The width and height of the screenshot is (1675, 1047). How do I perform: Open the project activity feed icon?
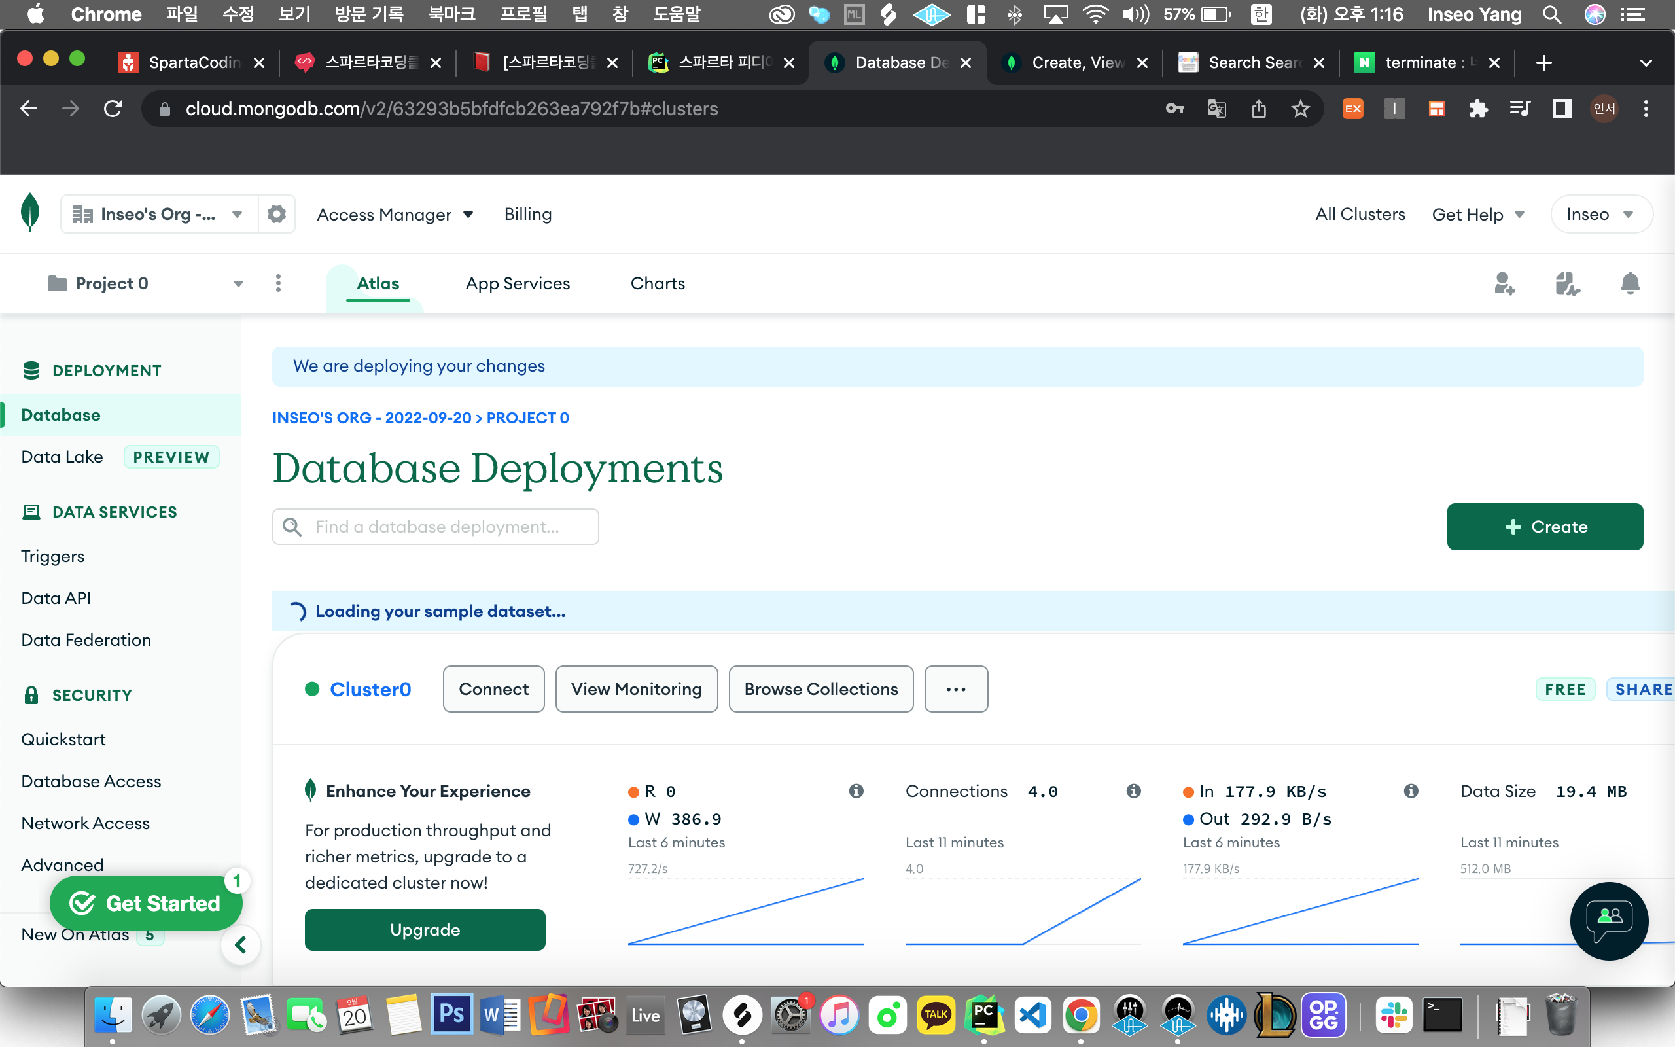tap(1567, 283)
